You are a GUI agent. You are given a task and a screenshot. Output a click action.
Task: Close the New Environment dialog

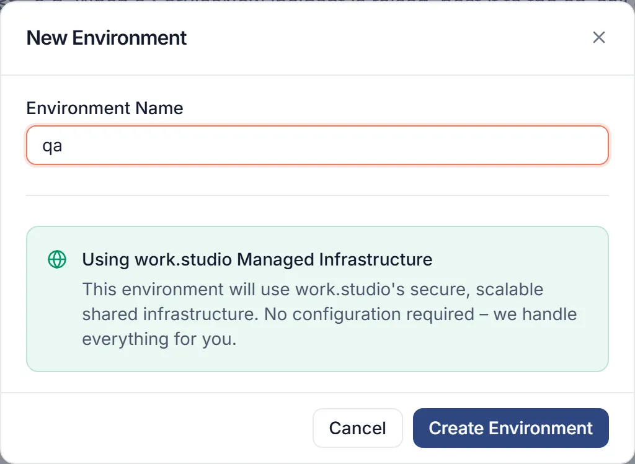click(x=598, y=37)
